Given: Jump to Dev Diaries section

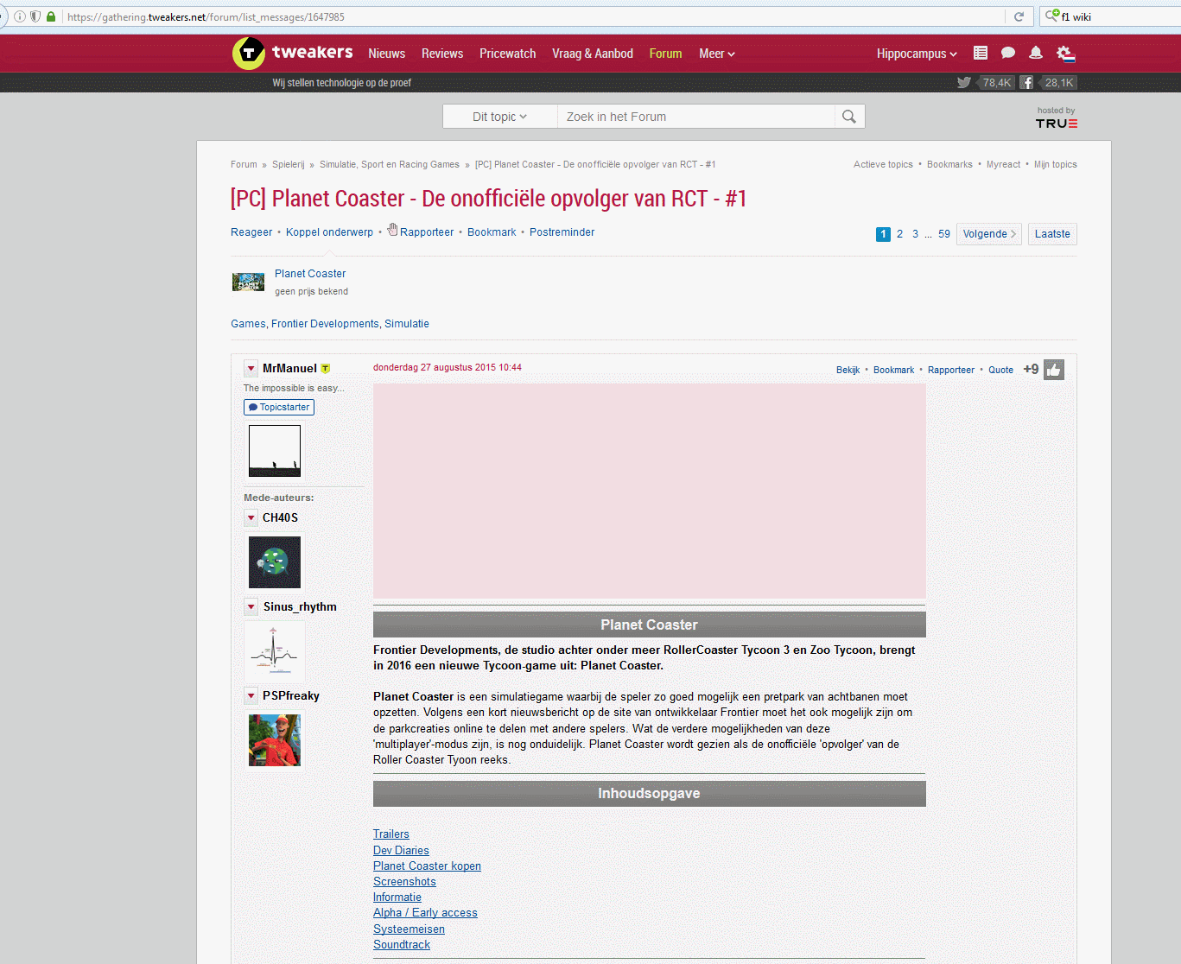Looking at the screenshot, I should (401, 850).
